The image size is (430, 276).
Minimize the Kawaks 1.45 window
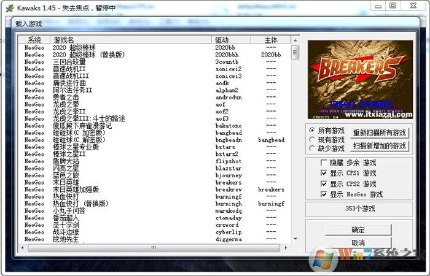coord(378,6)
